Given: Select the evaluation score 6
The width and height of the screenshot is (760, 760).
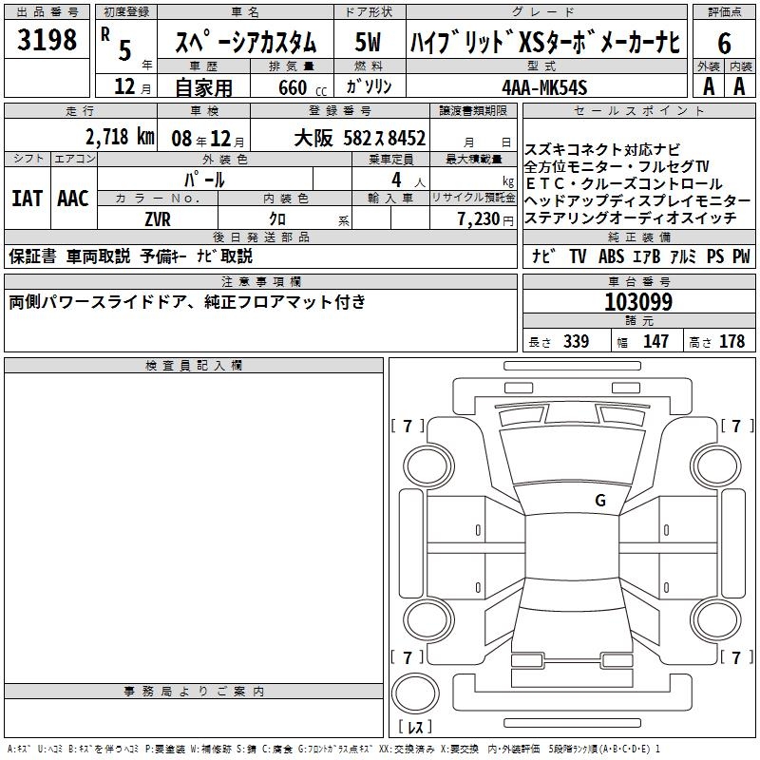Looking at the screenshot, I should [724, 43].
